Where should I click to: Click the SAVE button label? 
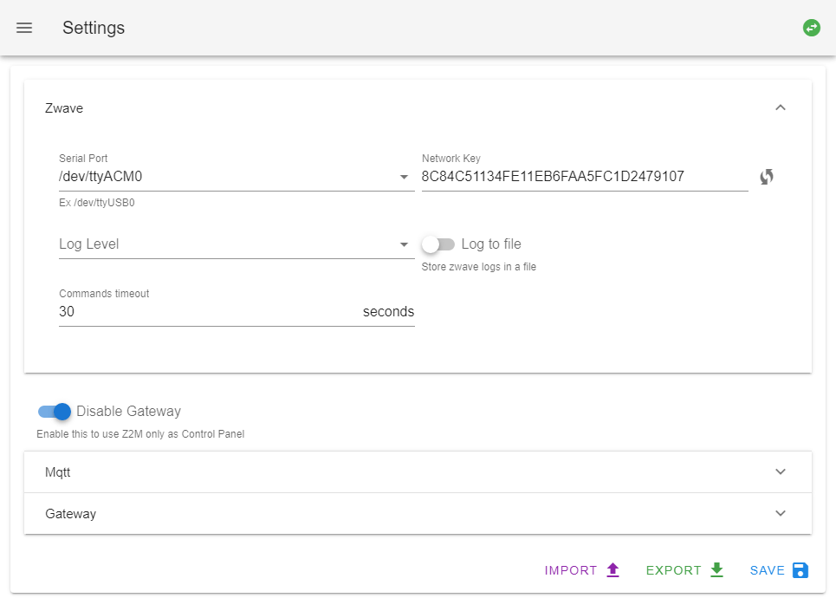point(767,570)
